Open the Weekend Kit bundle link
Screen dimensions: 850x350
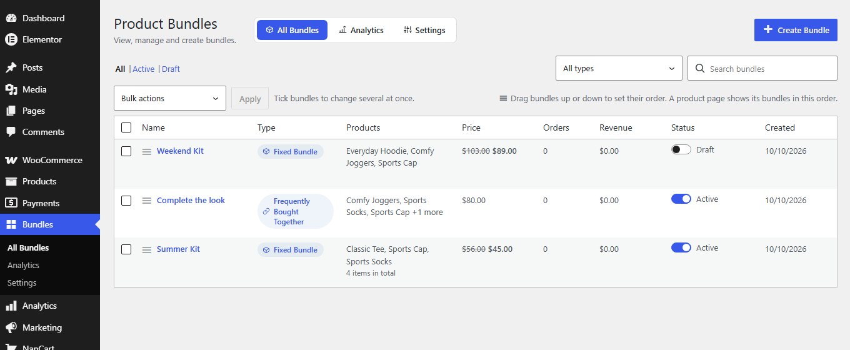180,151
